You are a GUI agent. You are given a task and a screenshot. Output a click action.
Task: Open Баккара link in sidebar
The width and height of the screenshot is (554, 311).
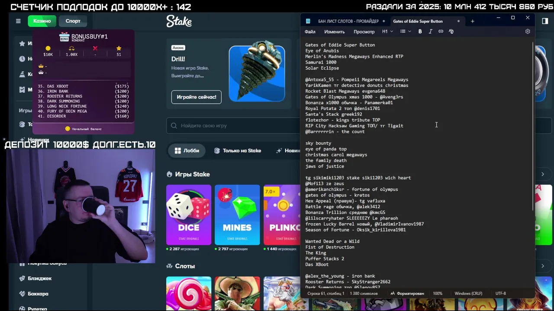[x=38, y=294]
